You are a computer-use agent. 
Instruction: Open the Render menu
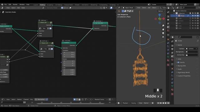15,4
